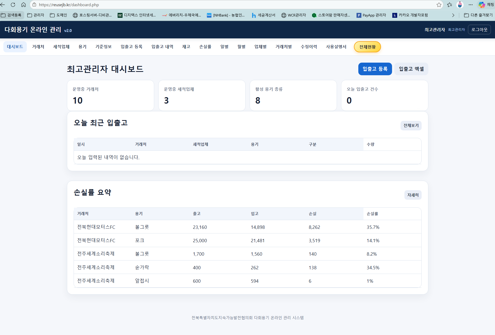
Task: Open PayApp 관리자 bookmark
Action: (371, 15)
